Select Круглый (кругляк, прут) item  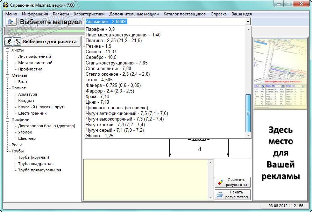coord(41,107)
